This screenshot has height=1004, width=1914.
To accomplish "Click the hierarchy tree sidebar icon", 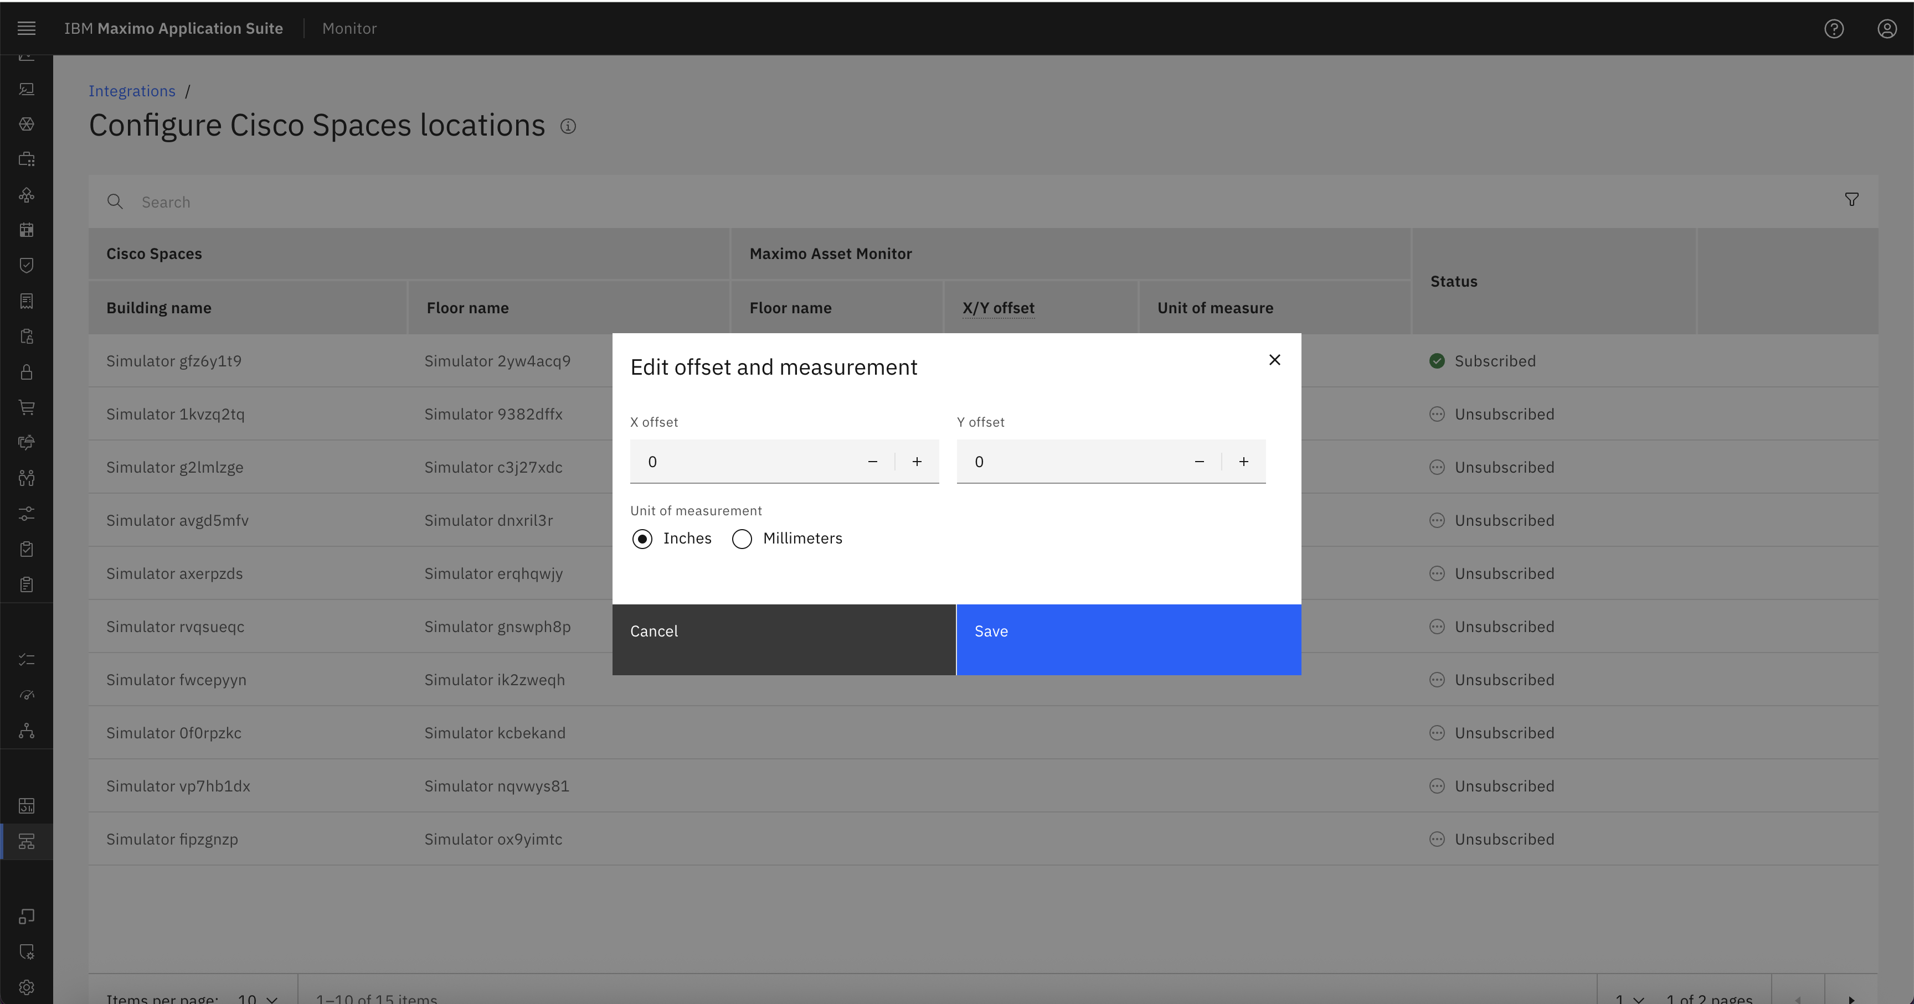I will [27, 731].
